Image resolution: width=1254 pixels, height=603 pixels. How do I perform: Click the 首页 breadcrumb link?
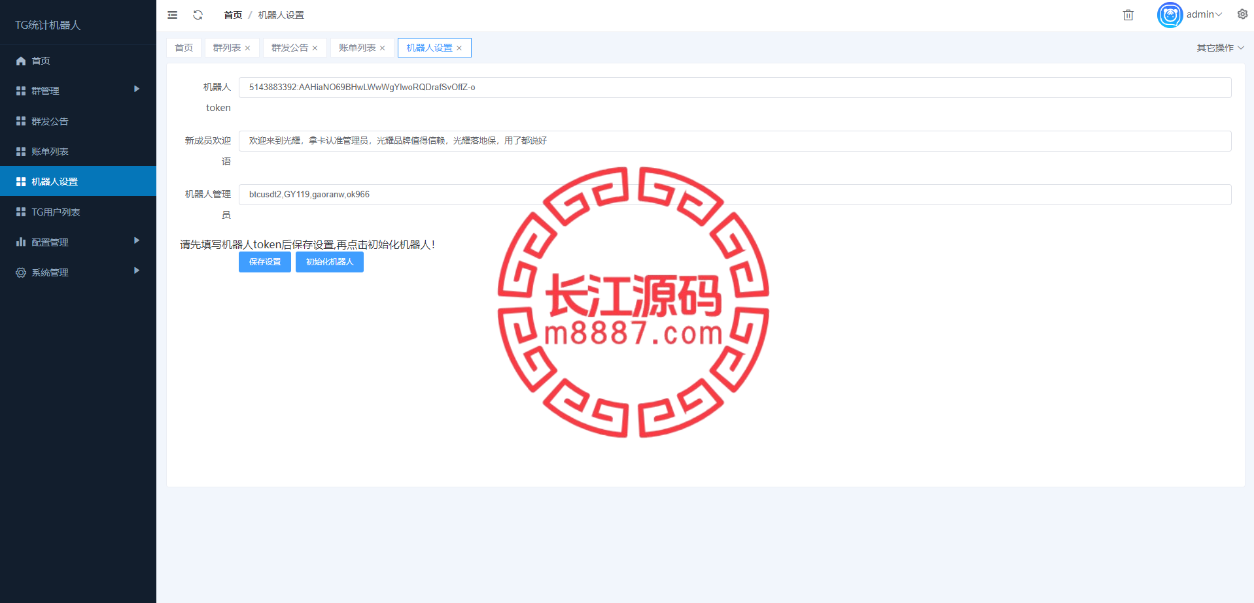[x=233, y=15]
